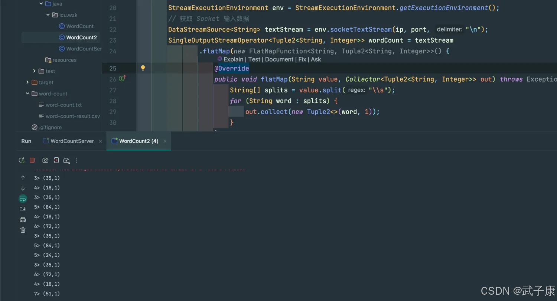Screen dimensions: 557x301
Task: Click line number 29 in the gutter
Action: (x=113, y=112)
